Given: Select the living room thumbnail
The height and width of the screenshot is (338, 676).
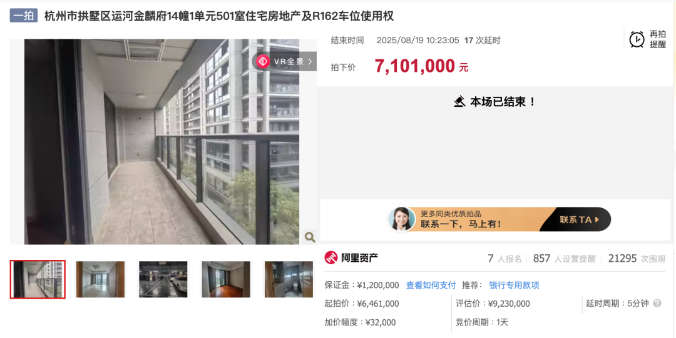Looking at the screenshot, I should 100,279.
